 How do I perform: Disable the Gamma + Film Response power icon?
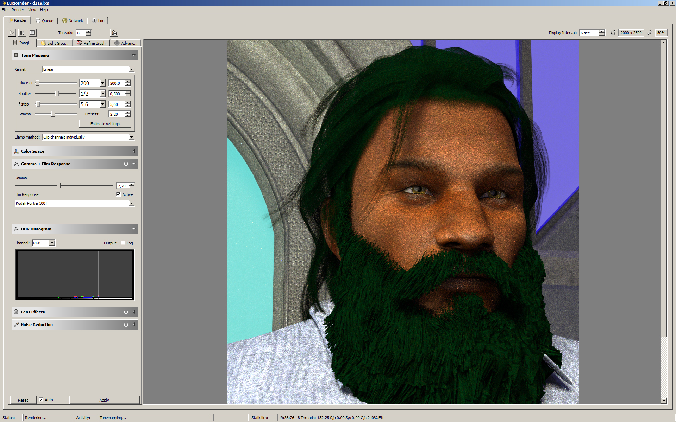point(126,164)
